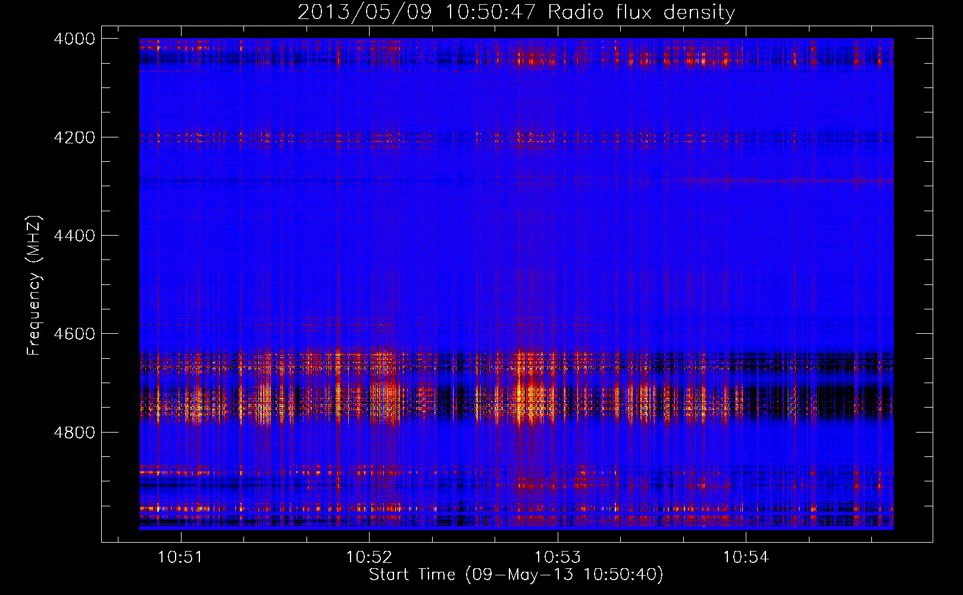This screenshot has height=595, width=963.
Task: Click the 4000 frequency tick label
Action: click(74, 39)
